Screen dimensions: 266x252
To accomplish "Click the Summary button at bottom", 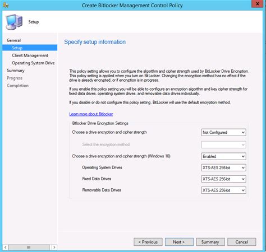I will coord(210,242).
